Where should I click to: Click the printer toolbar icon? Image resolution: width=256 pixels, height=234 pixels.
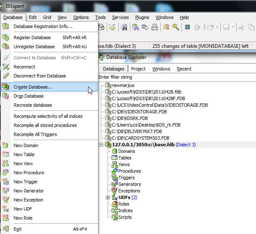click(x=155, y=27)
